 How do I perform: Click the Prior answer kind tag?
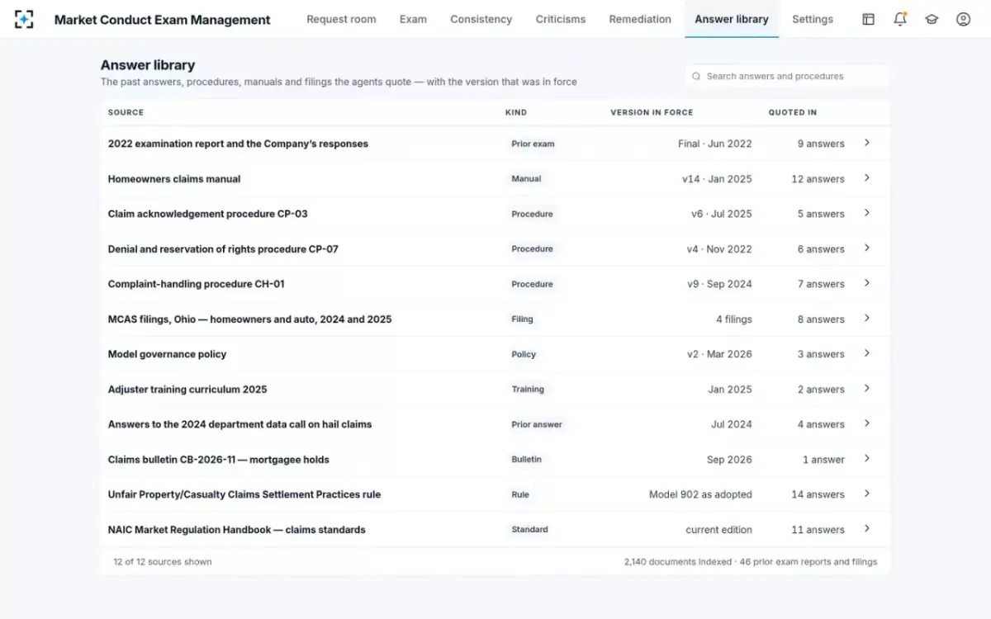[537, 424]
